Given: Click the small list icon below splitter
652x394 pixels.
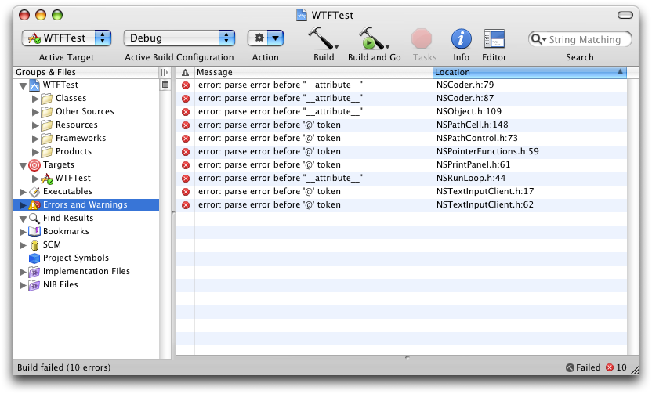Looking at the screenshot, I should (165, 85).
